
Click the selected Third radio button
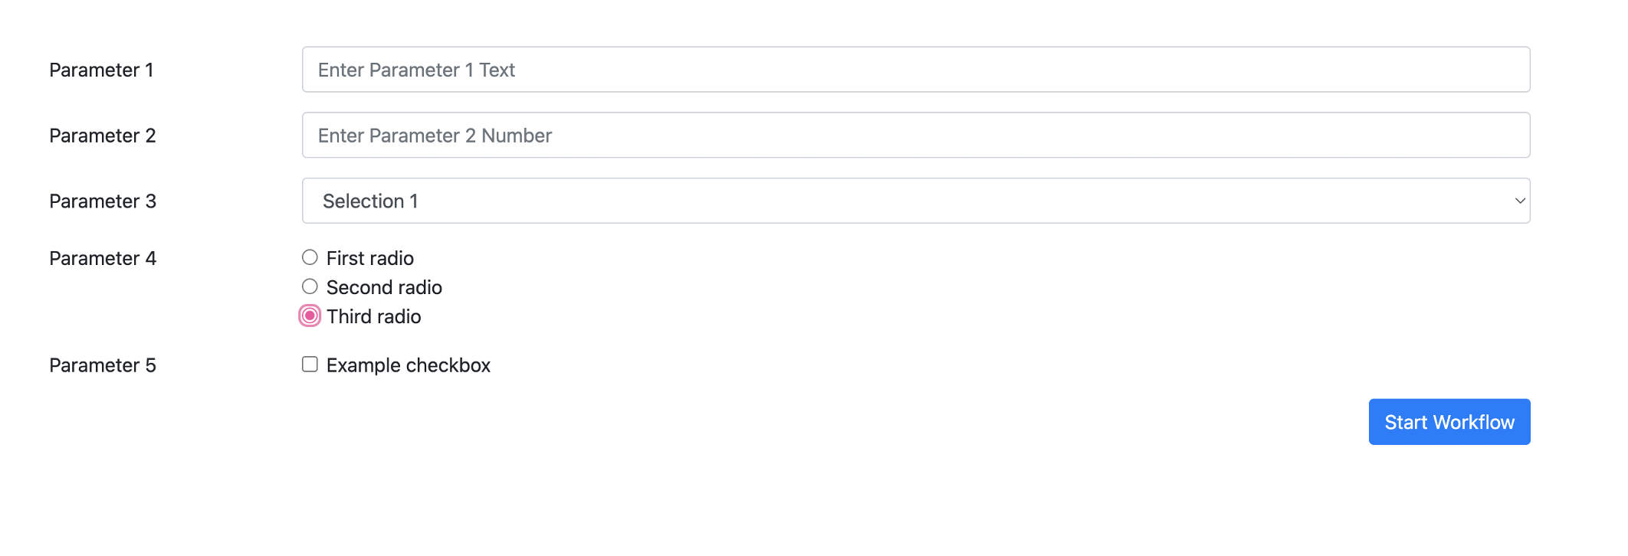pos(309,315)
